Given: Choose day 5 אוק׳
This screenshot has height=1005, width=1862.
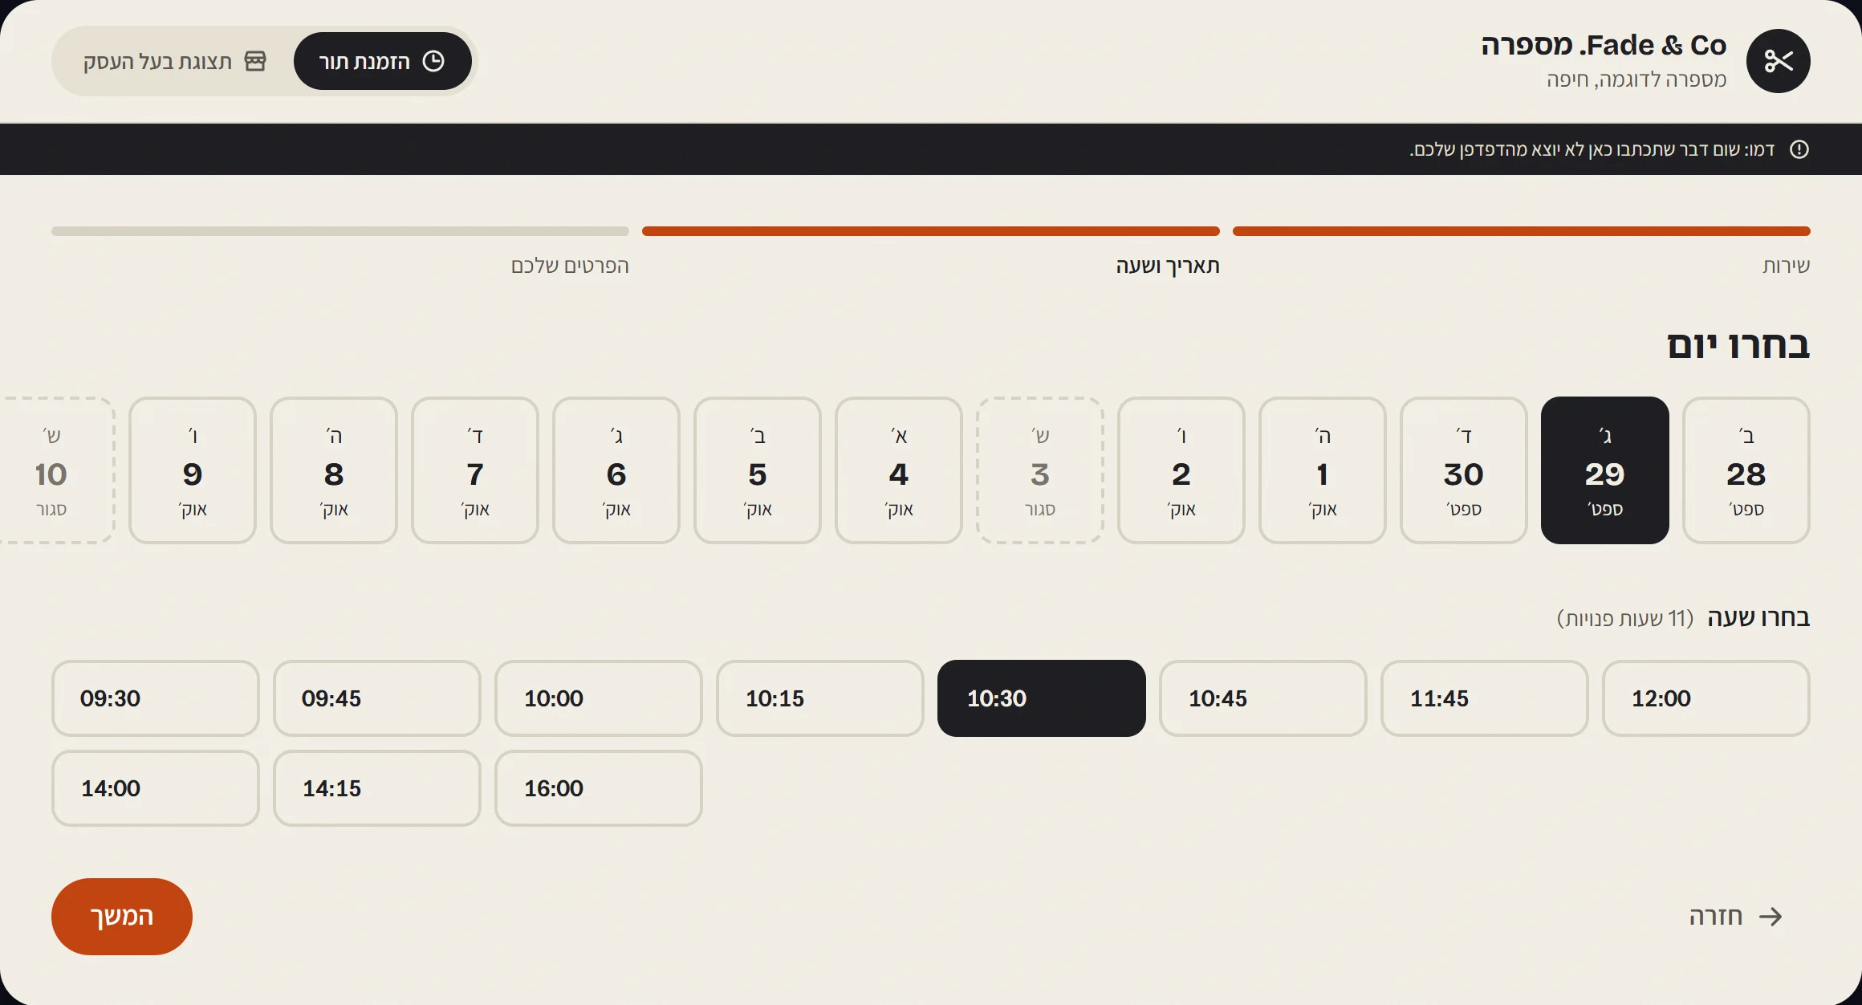Looking at the screenshot, I should [758, 470].
